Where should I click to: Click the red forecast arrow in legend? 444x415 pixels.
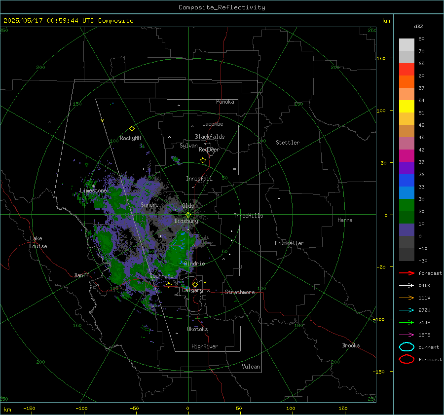pyautogui.click(x=407, y=273)
